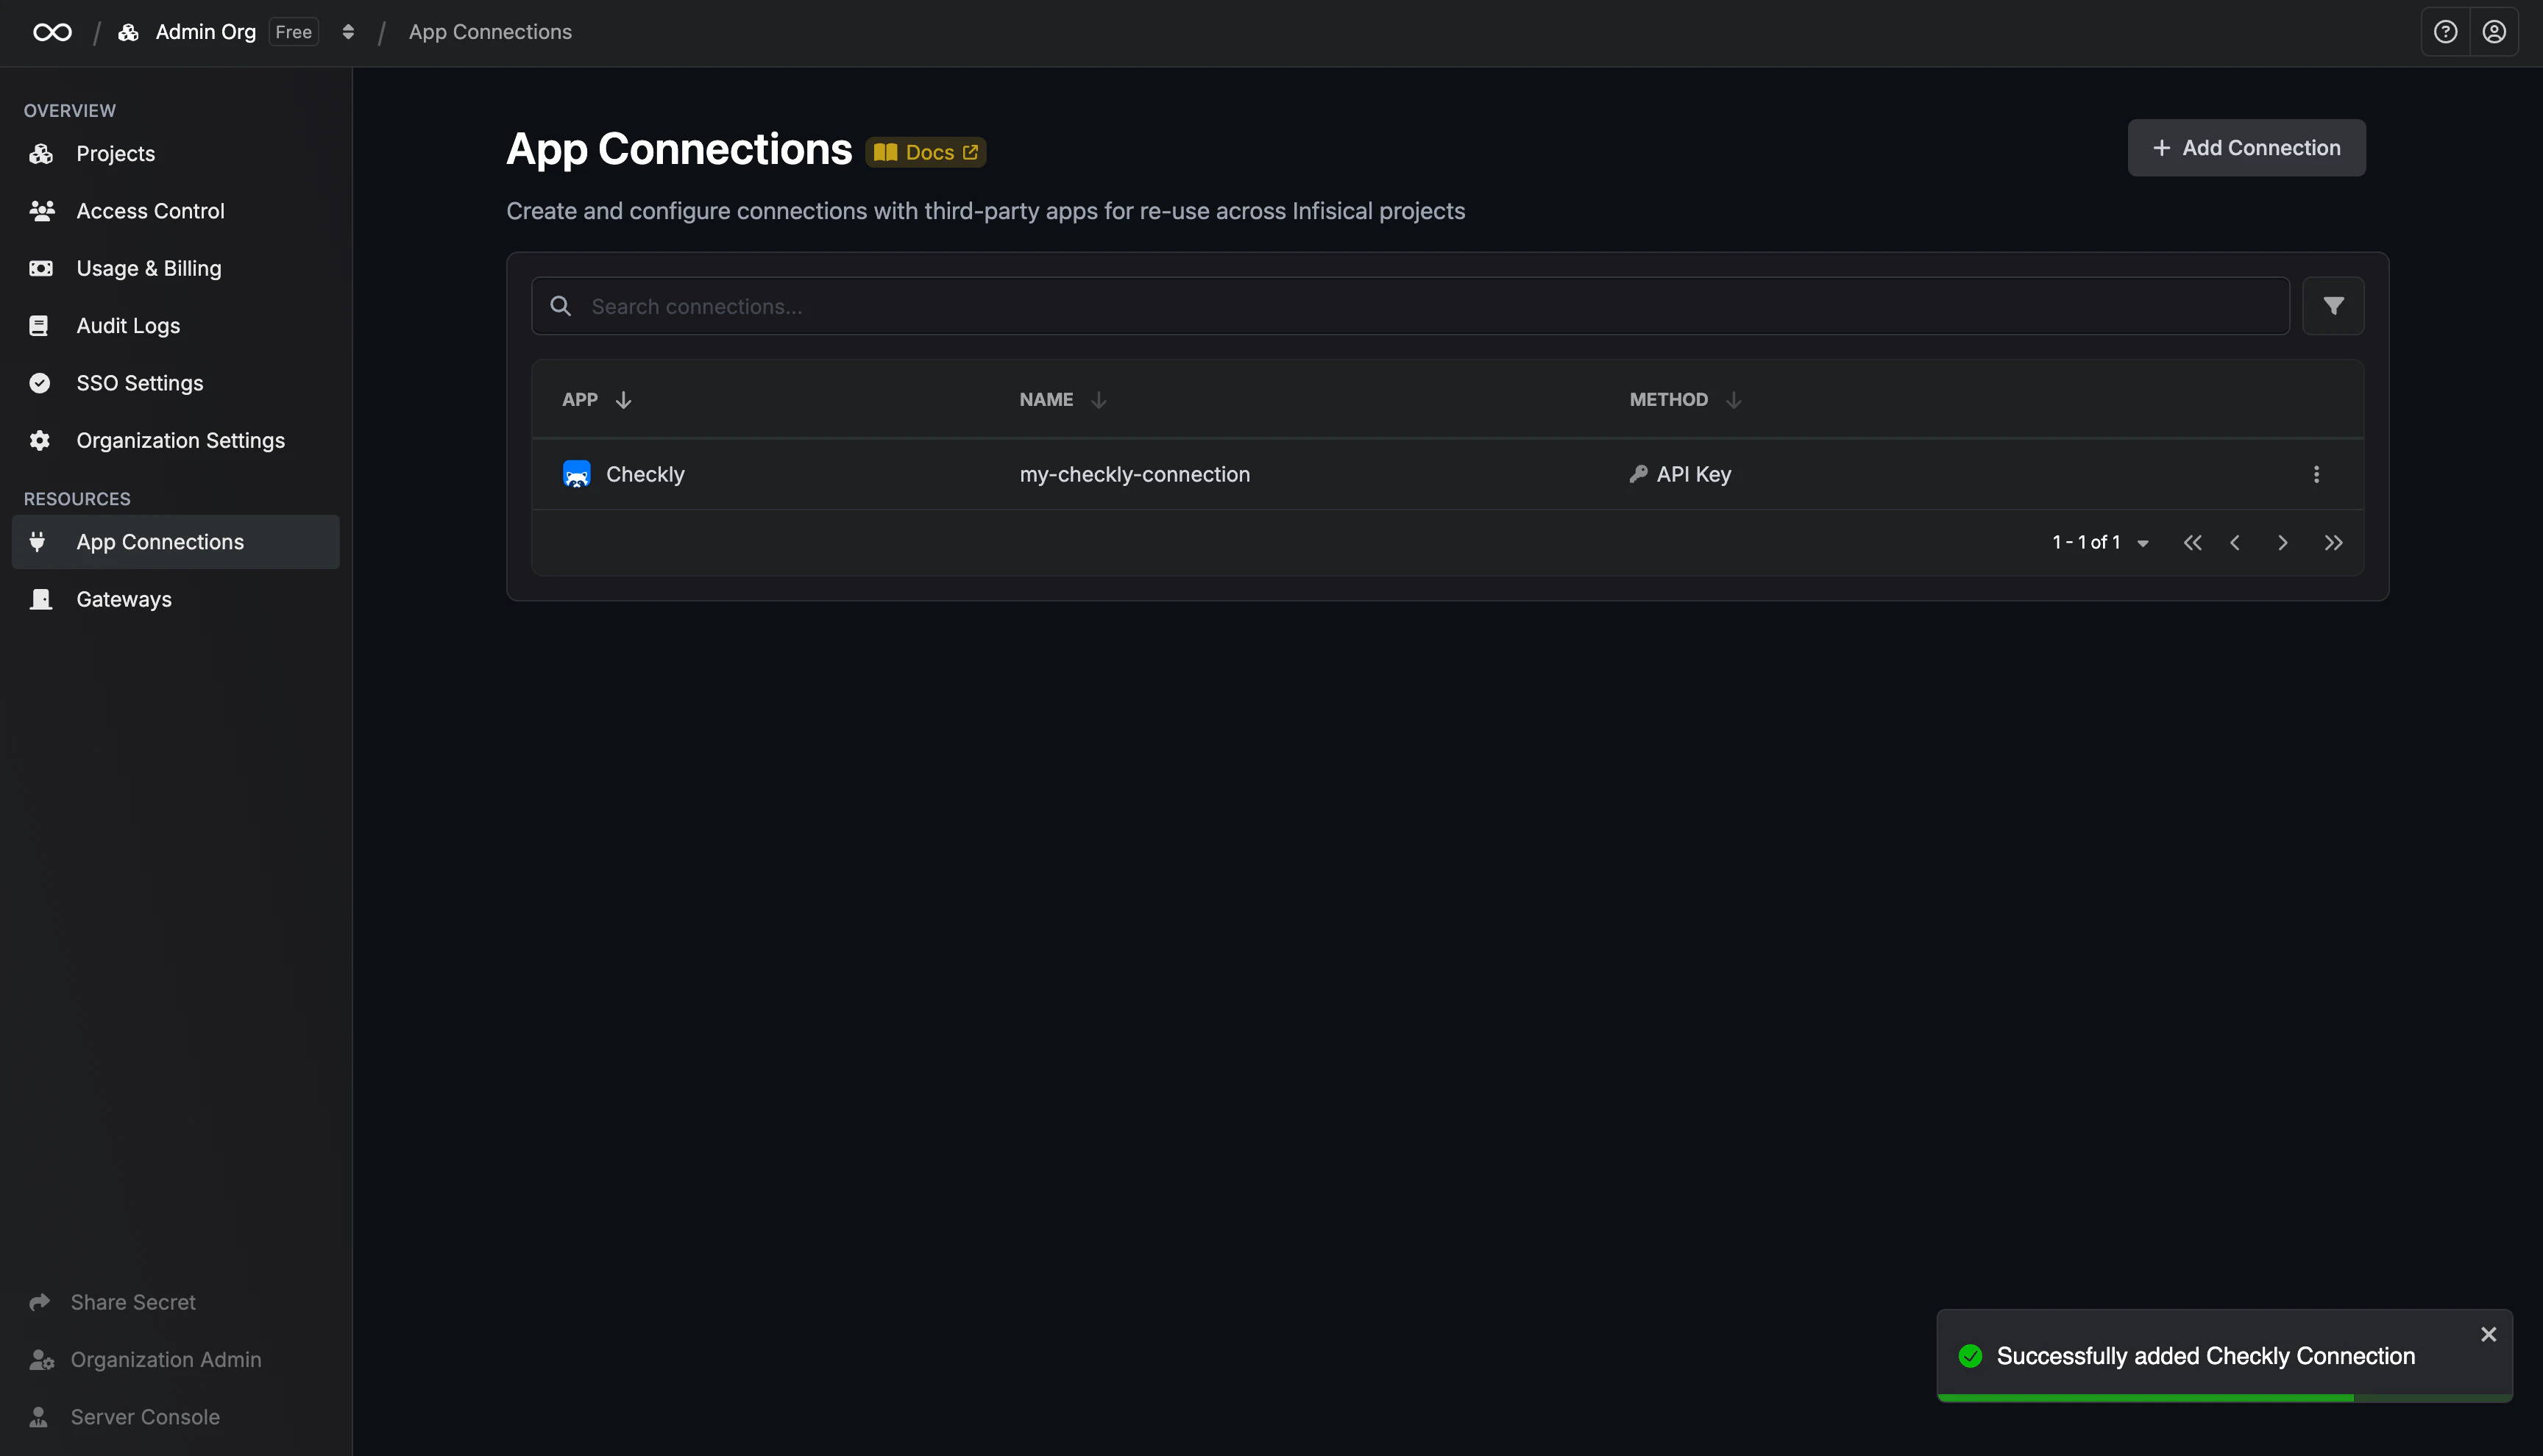This screenshot has width=2543, height=1456.
Task: Click the green success checkmark icon
Action: pyautogui.click(x=1971, y=1356)
